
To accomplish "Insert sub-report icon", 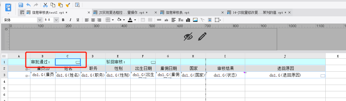I will pos(210,20).
